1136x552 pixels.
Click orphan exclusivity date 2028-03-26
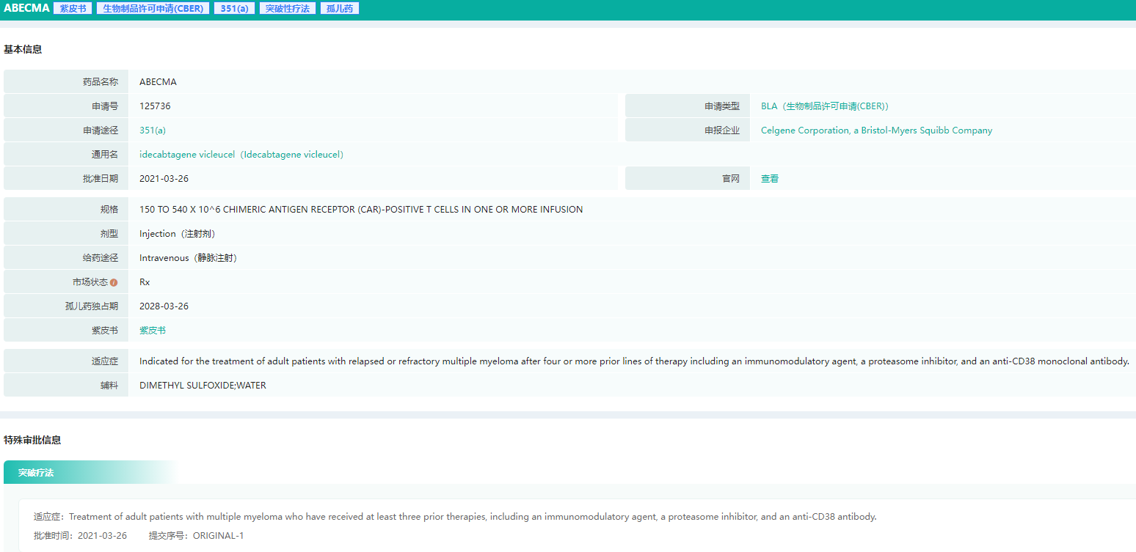click(164, 306)
